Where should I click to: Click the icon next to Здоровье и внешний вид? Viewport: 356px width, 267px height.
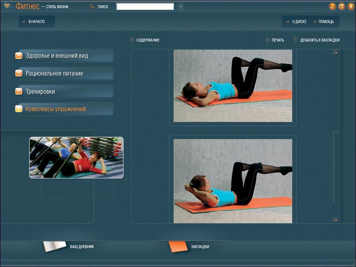point(19,56)
